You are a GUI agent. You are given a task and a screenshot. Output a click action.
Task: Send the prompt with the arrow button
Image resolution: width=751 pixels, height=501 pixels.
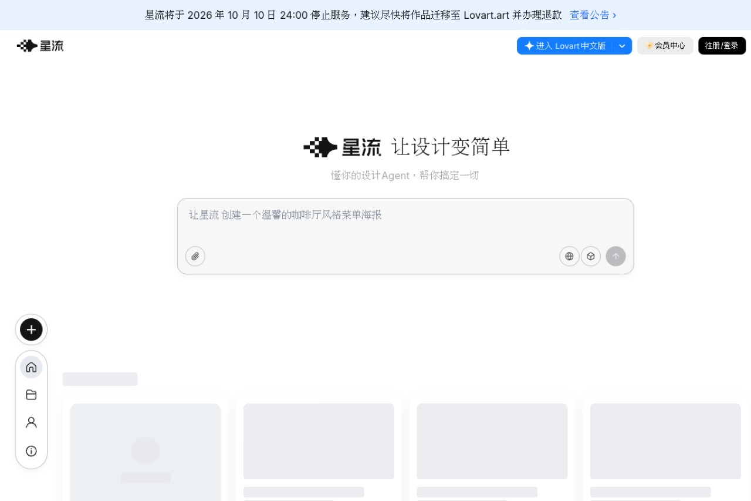pyautogui.click(x=616, y=256)
